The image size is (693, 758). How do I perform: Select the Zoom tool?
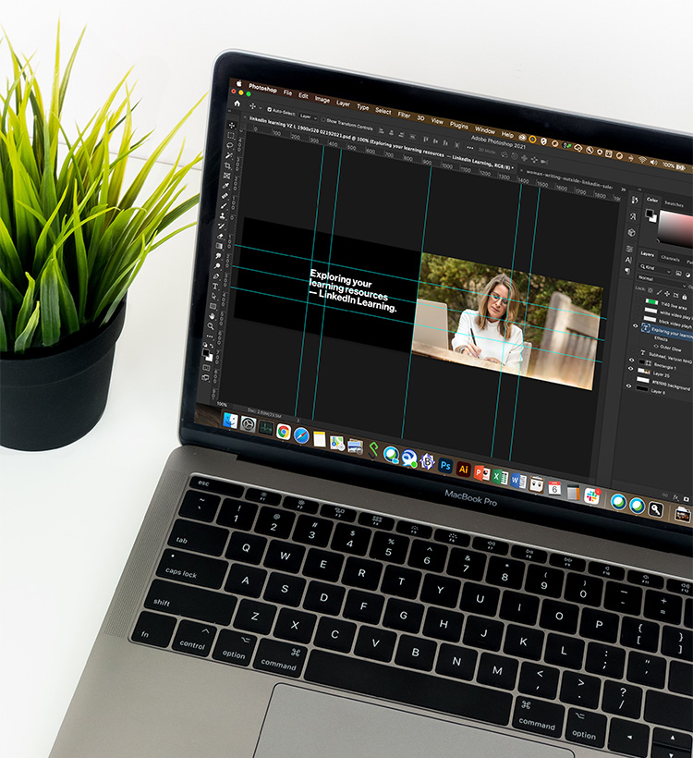211,326
